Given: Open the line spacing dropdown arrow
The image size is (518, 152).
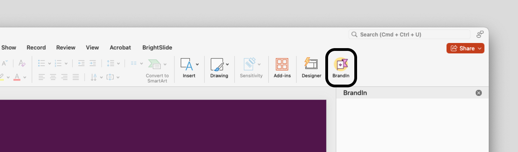Looking at the screenshot, I should point(118,64).
